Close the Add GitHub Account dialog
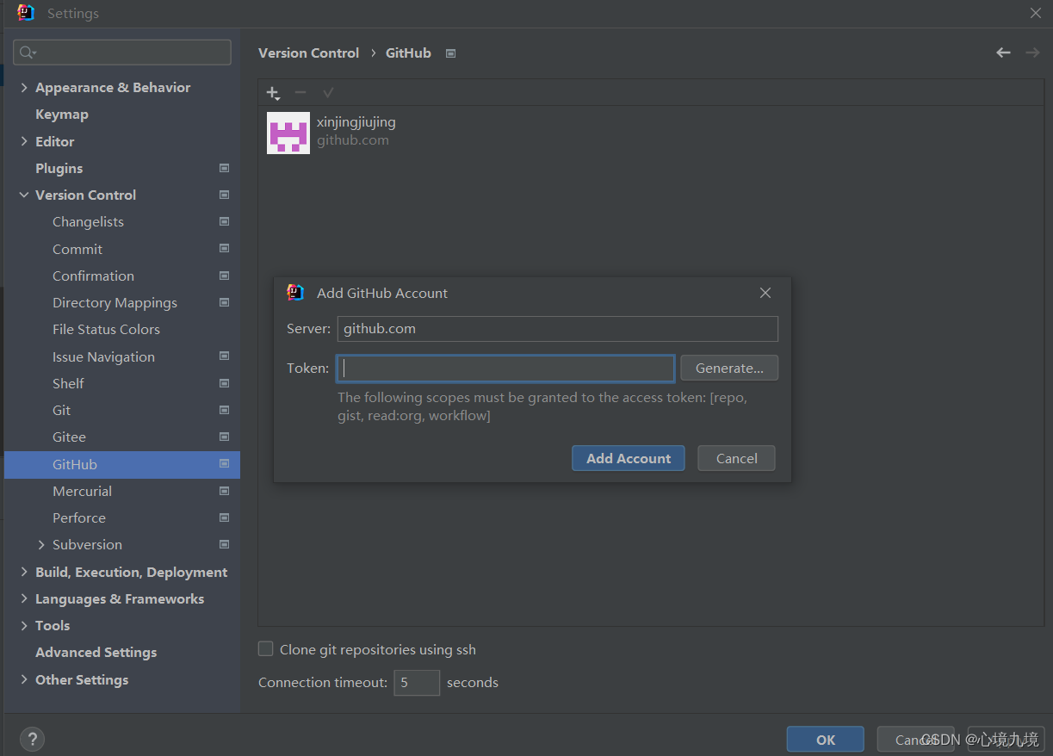This screenshot has height=756, width=1053. (x=765, y=293)
